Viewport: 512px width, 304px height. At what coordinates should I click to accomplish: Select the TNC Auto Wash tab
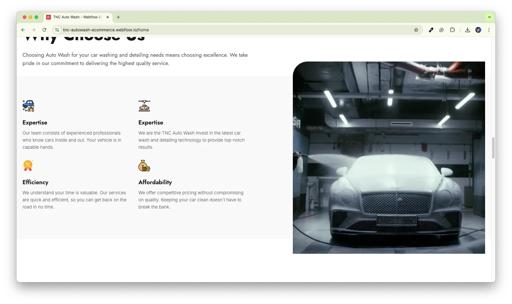[77, 17]
